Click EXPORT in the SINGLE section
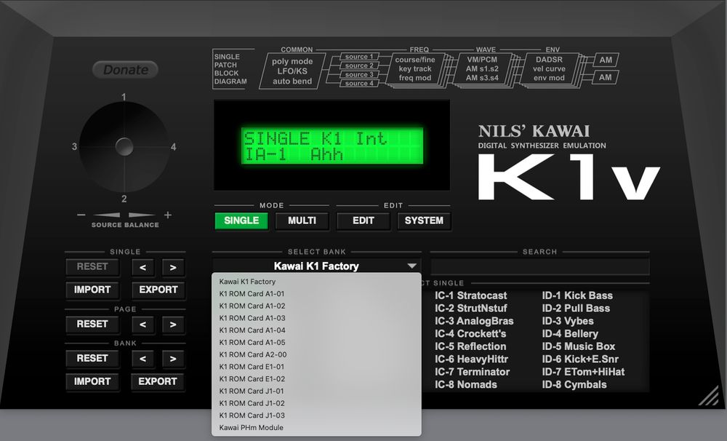 pyautogui.click(x=158, y=290)
